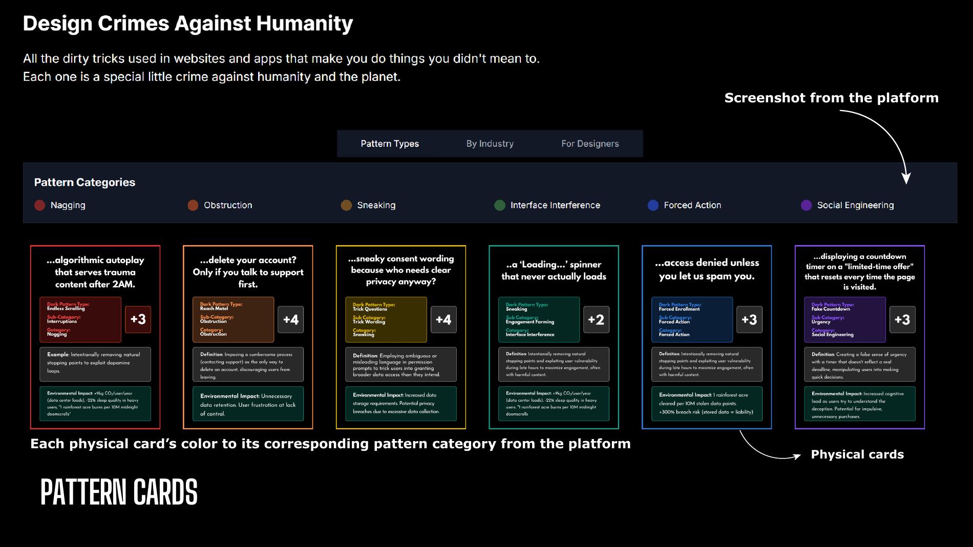Filter by the Obstruction category label
This screenshot has height=547, width=973.
[228, 205]
